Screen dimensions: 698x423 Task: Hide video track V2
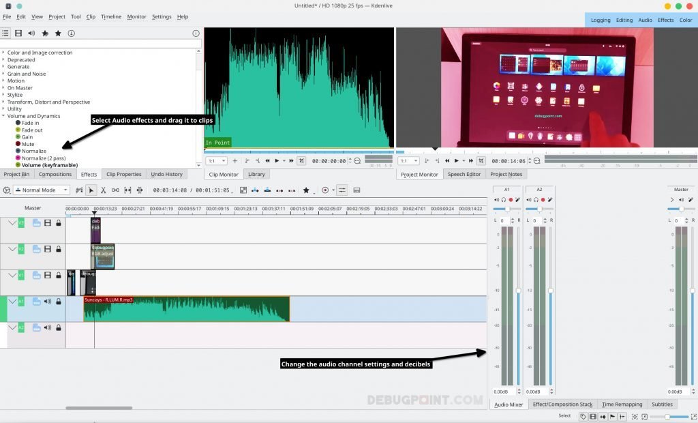(x=48, y=249)
